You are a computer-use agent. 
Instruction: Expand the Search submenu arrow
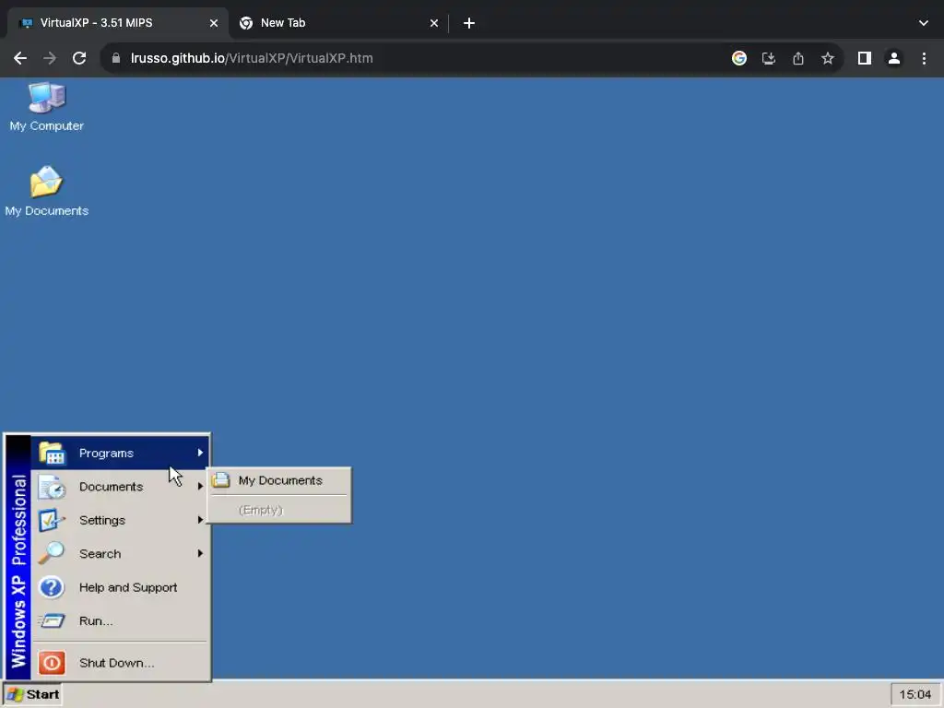click(x=200, y=553)
